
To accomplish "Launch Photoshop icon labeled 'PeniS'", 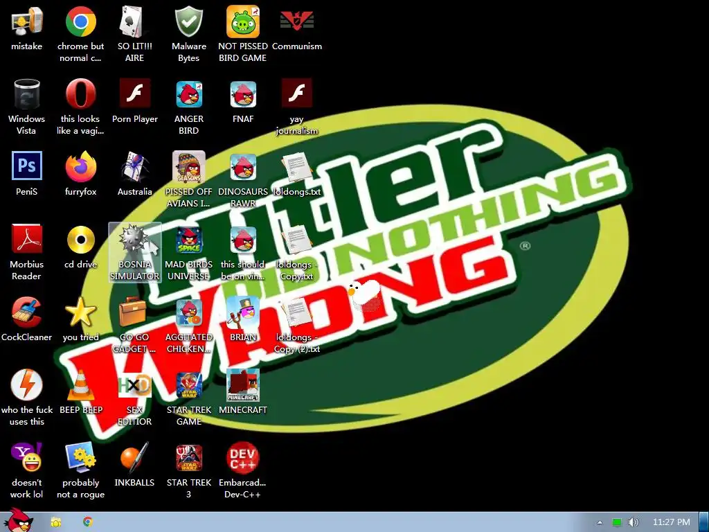I will pos(27,166).
